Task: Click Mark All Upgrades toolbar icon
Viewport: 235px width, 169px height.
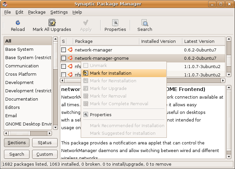Action: click(52, 23)
